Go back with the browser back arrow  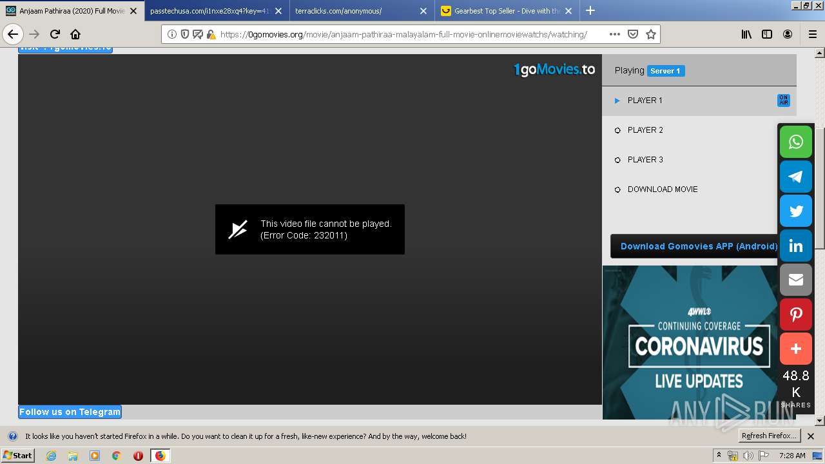coord(13,34)
